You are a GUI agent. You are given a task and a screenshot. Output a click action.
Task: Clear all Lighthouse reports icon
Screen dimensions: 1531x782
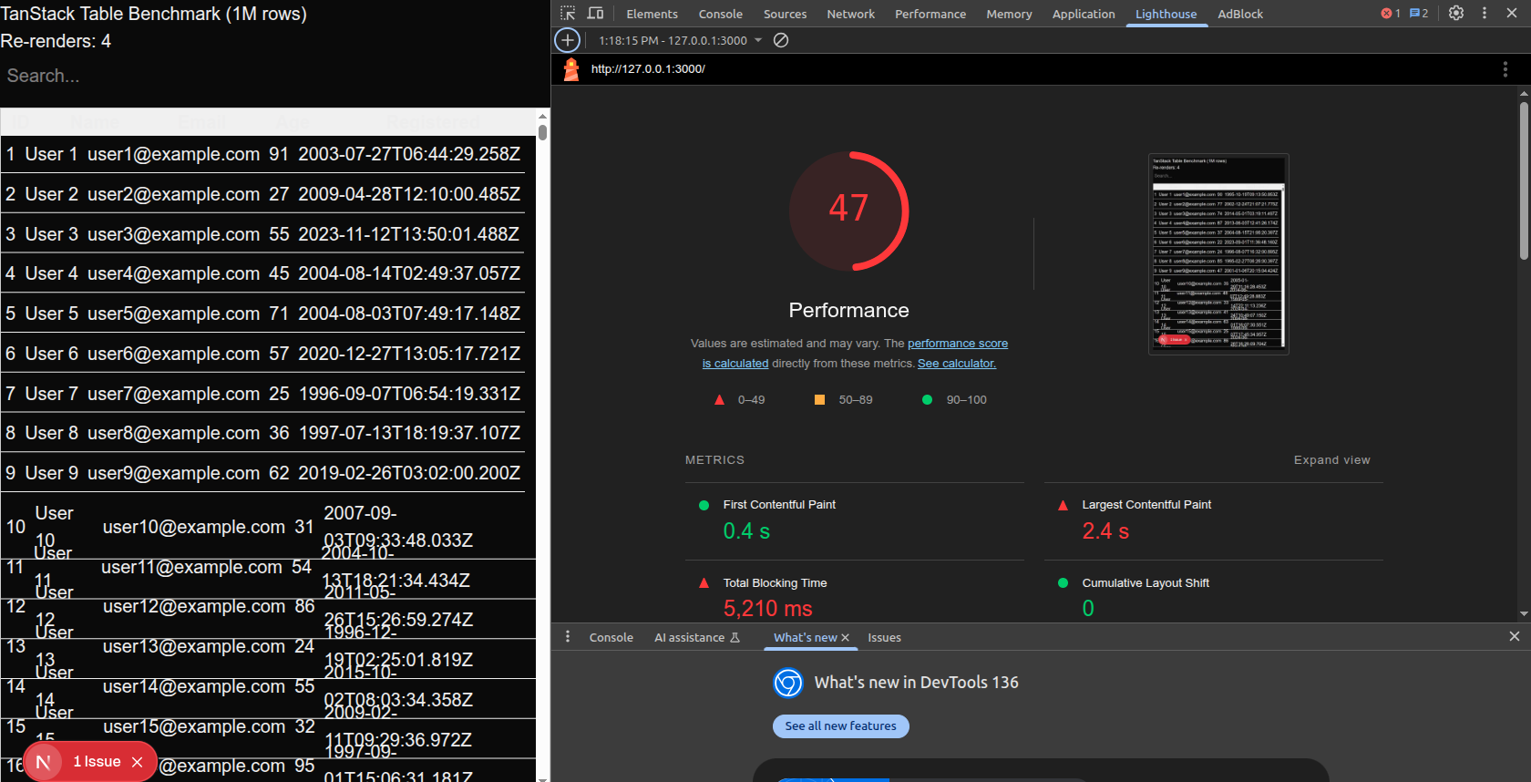coord(781,40)
